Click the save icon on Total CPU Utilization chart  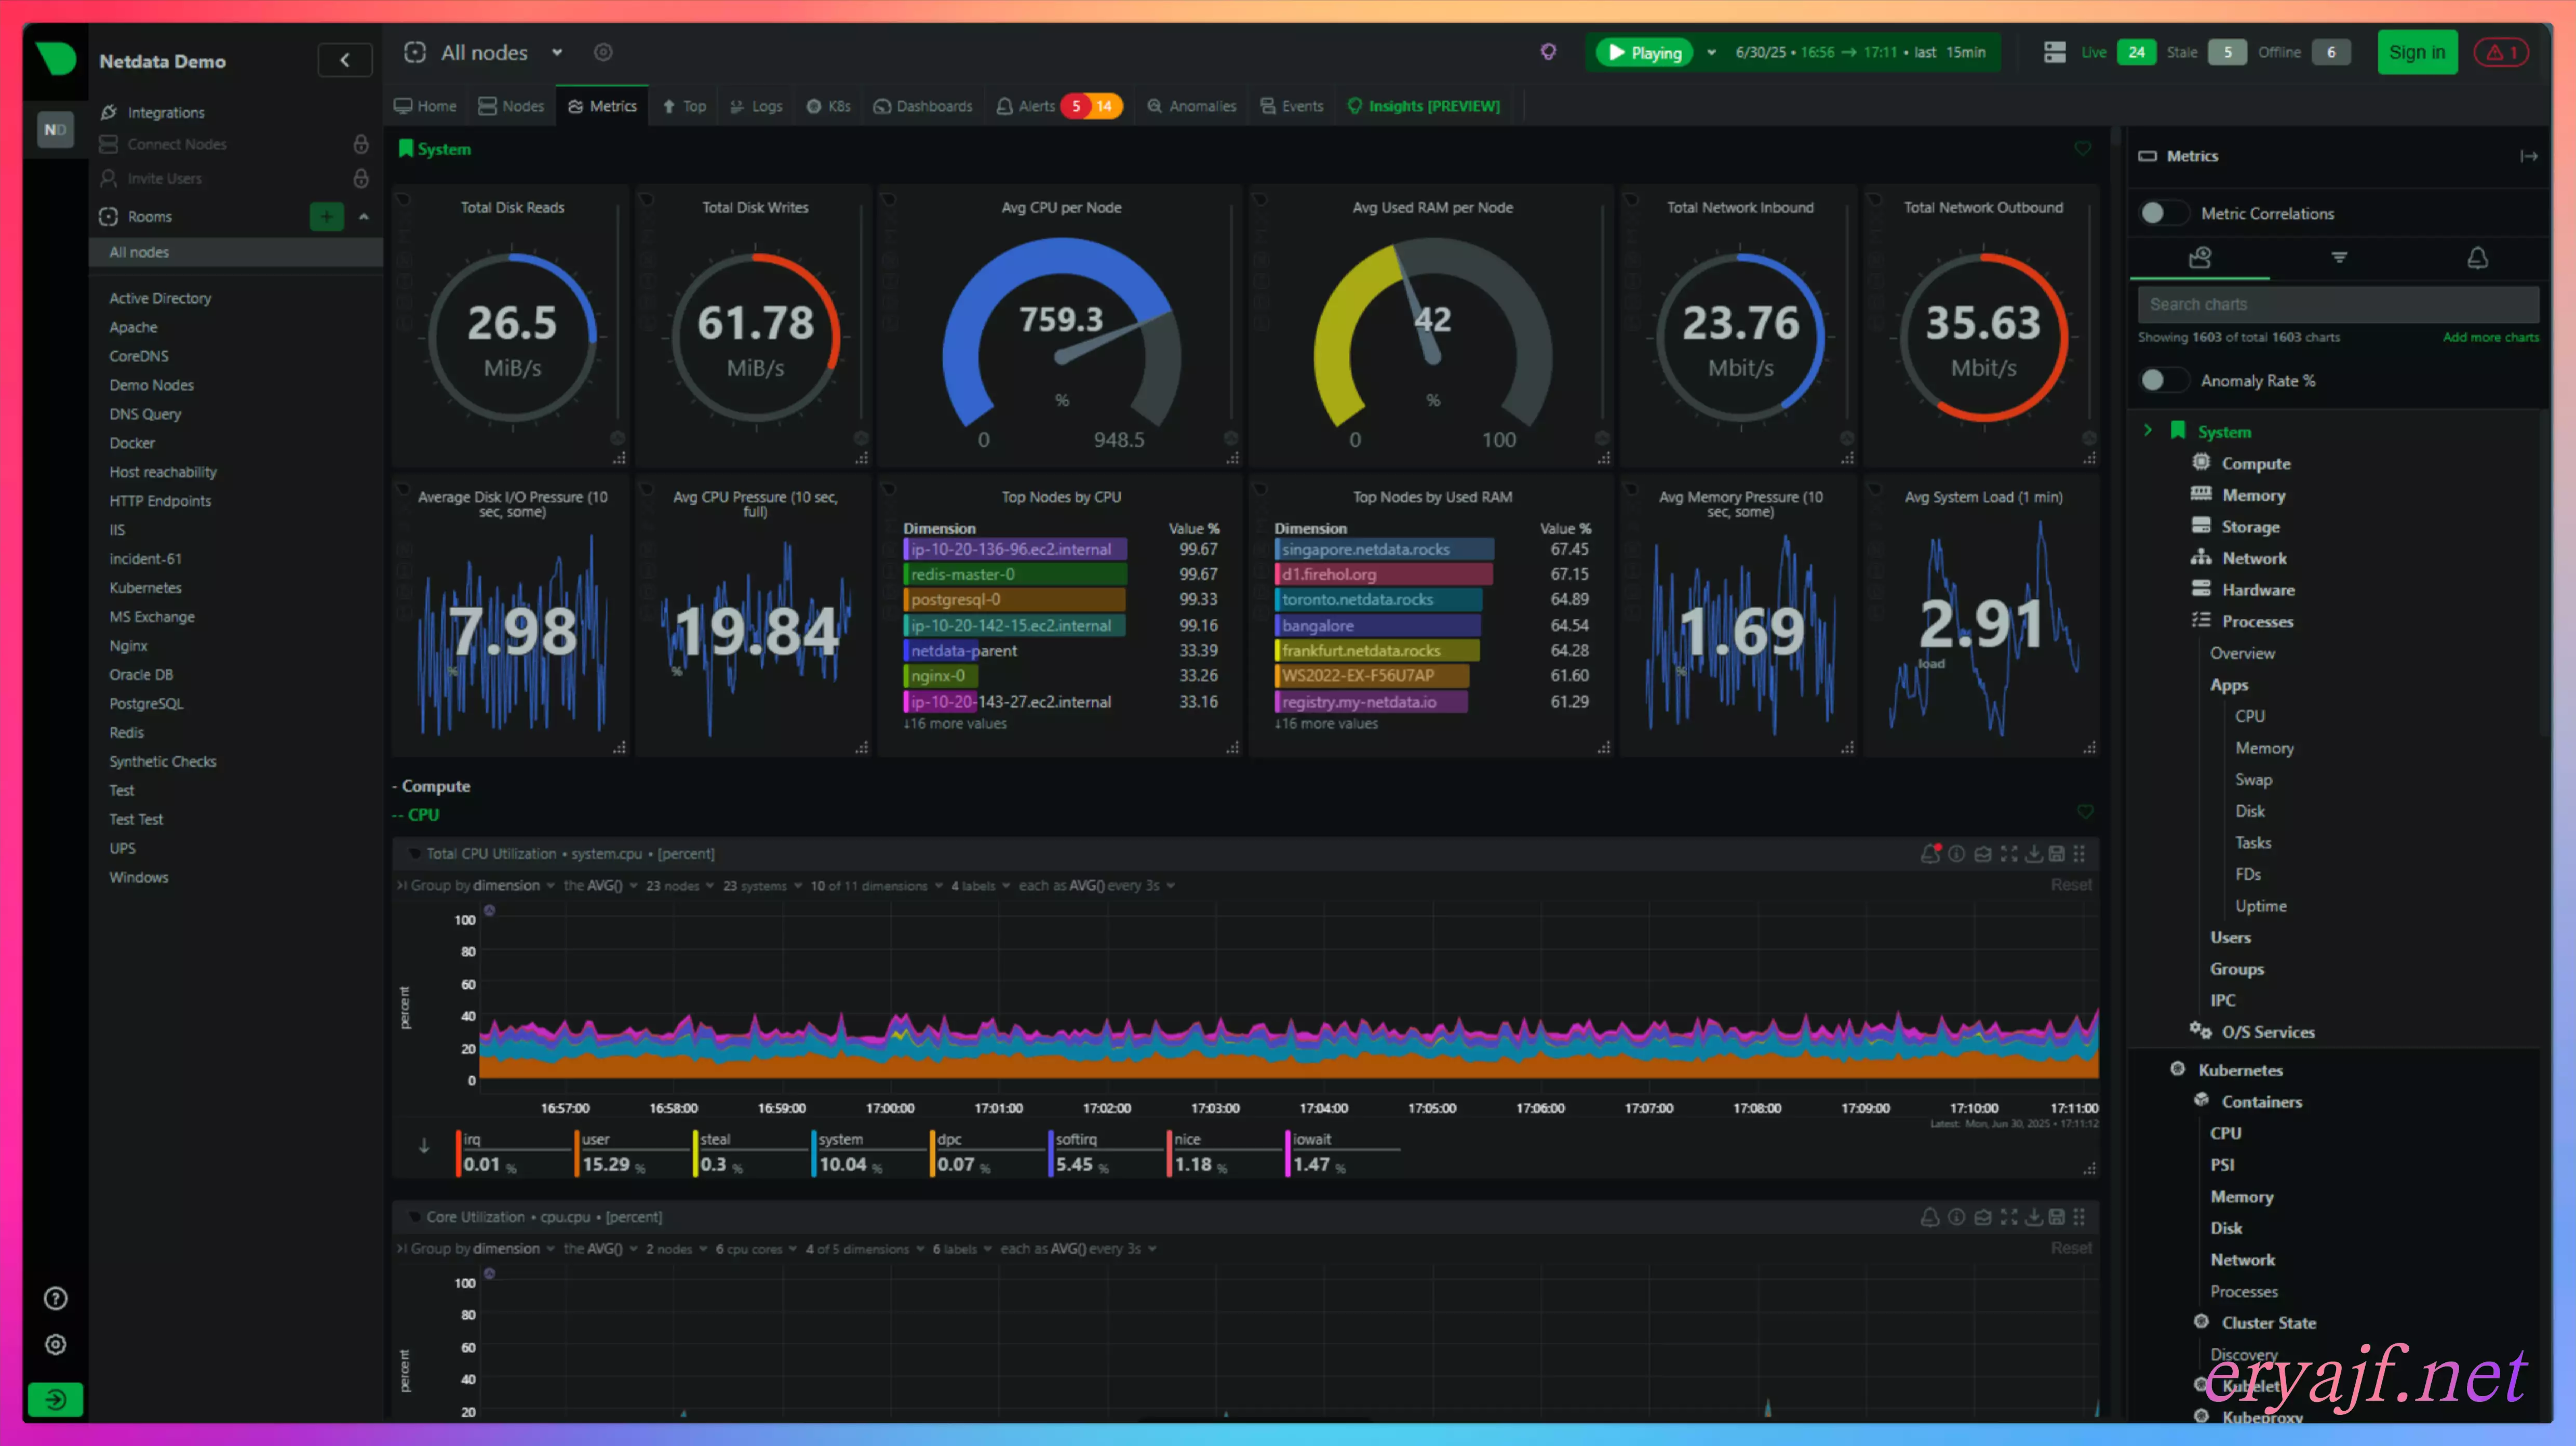pos(2056,854)
